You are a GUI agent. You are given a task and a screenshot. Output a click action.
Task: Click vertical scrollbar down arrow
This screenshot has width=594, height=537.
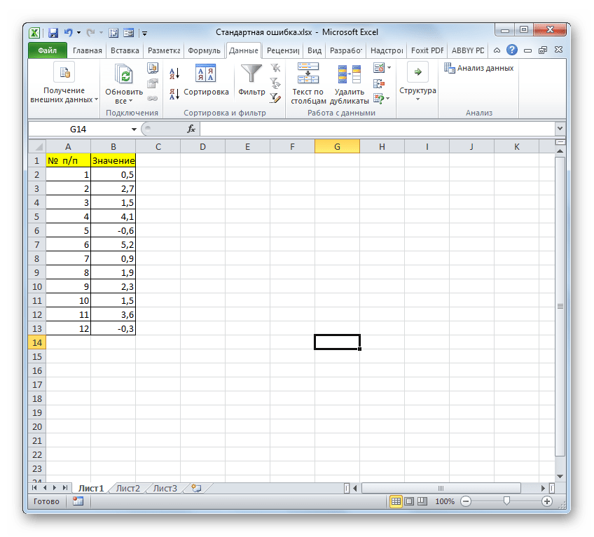click(x=560, y=477)
